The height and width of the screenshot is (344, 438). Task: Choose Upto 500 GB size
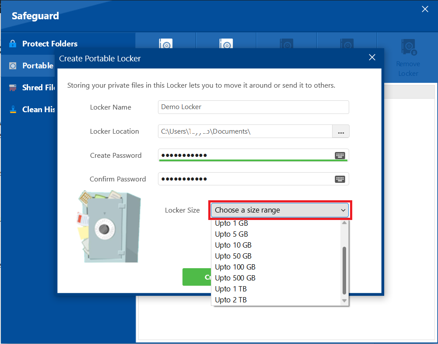(x=277, y=278)
